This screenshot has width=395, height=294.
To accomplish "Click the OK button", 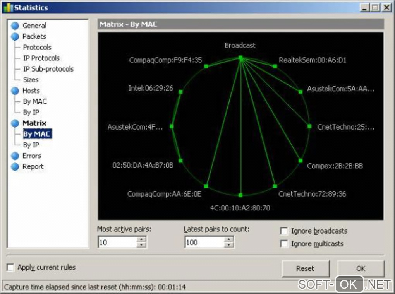I will click(x=361, y=268).
